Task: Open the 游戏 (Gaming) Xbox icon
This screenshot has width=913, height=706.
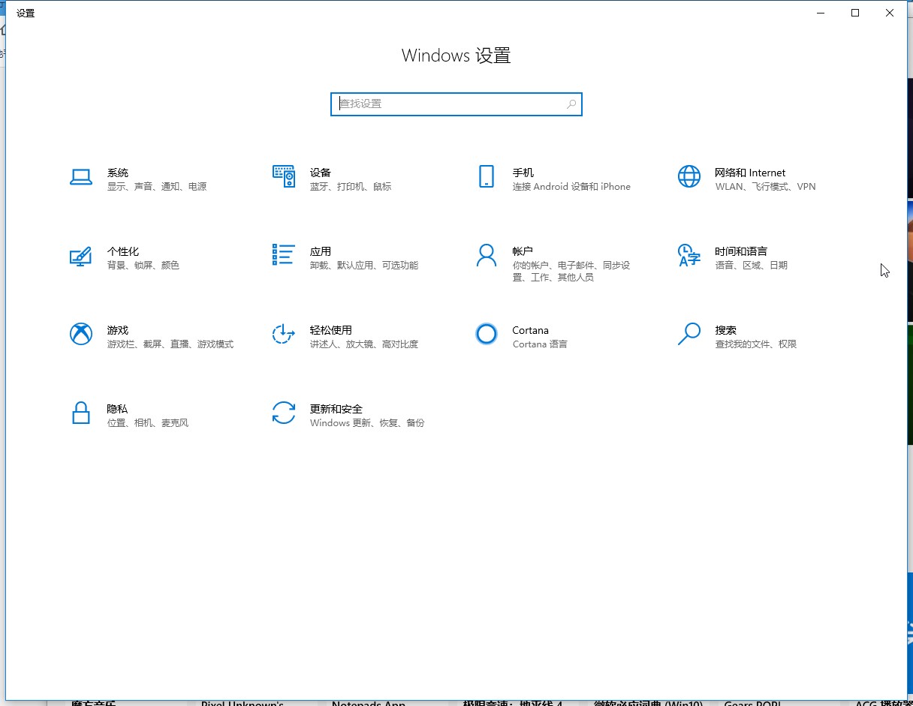Action: click(80, 334)
